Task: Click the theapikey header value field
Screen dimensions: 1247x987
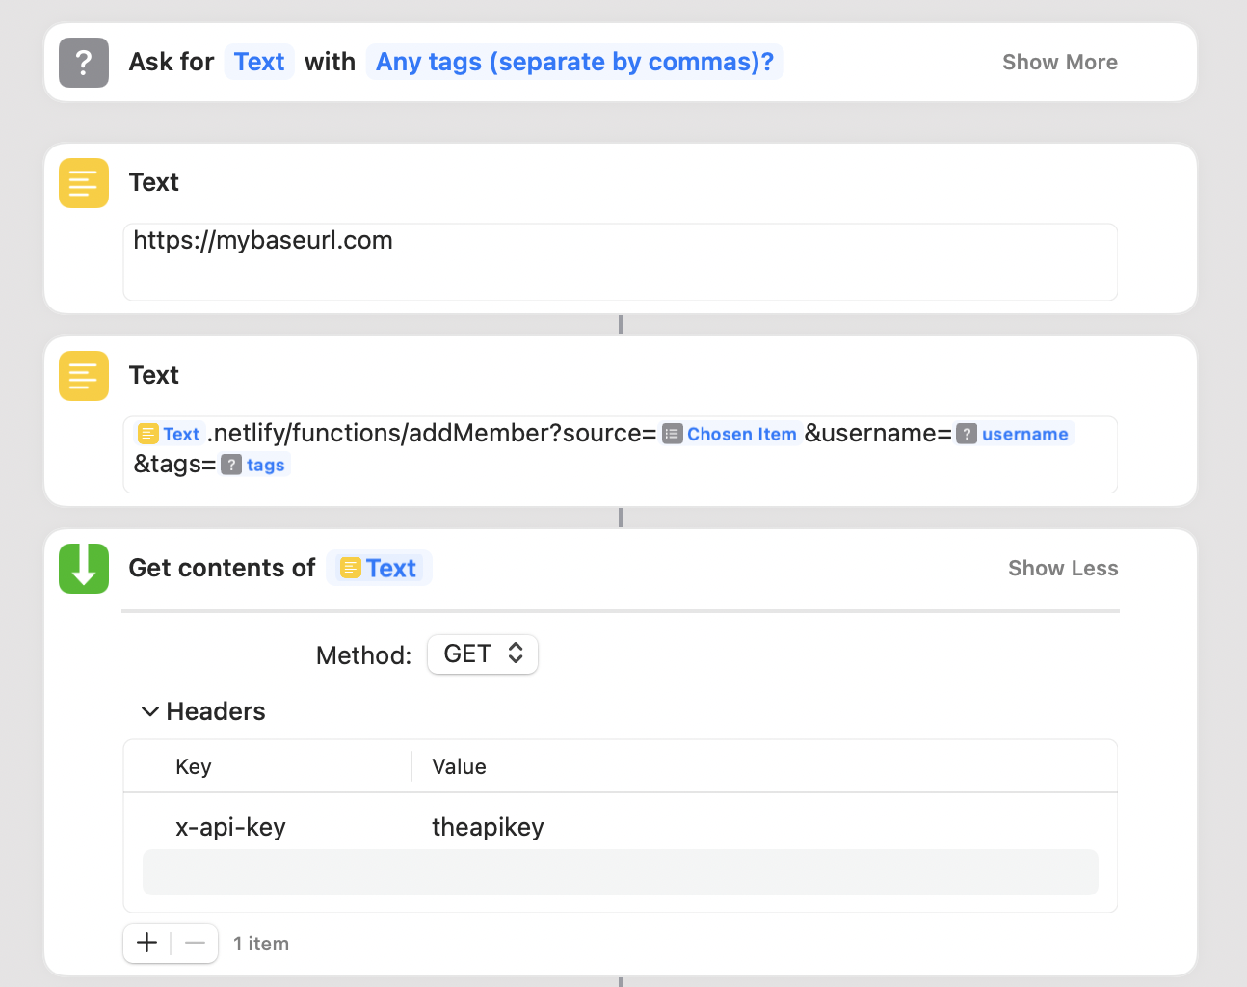Action: 488,827
